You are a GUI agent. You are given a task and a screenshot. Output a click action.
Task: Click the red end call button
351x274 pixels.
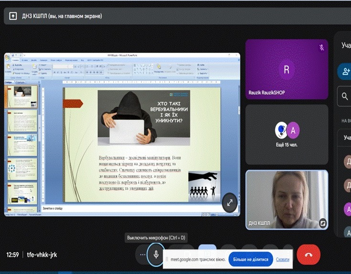(x=308, y=254)
